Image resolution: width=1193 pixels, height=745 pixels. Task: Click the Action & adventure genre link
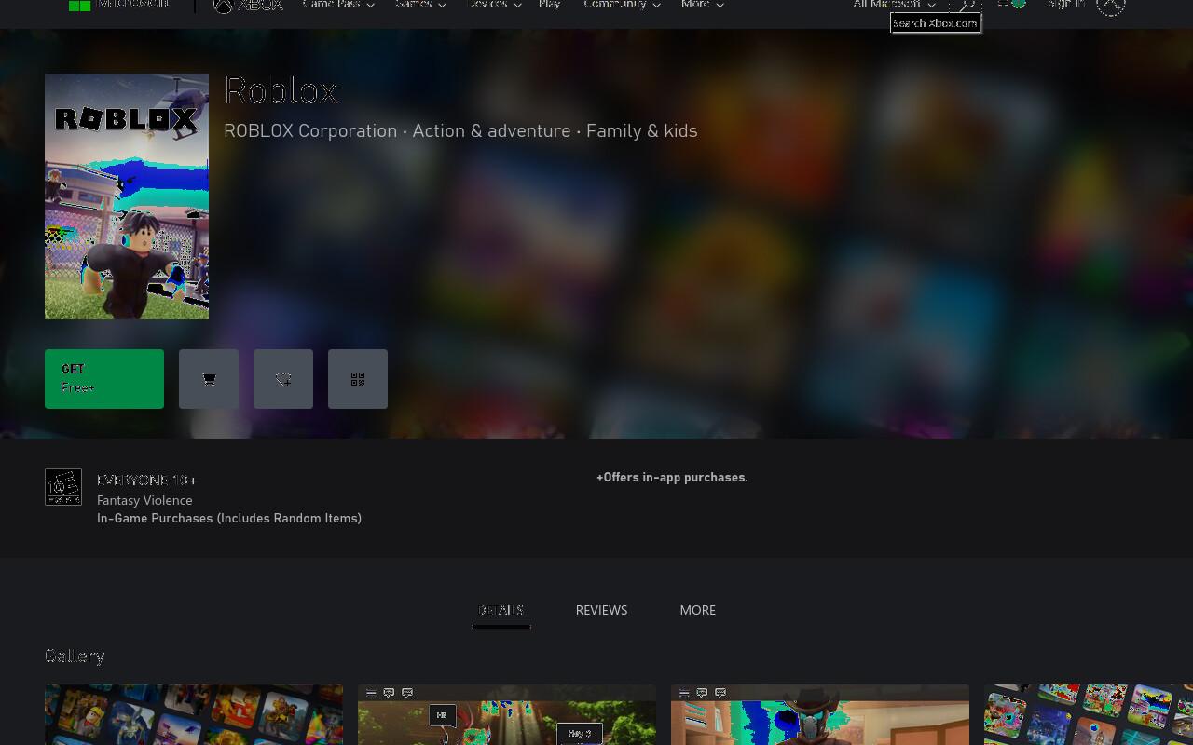tap(491, 130)
